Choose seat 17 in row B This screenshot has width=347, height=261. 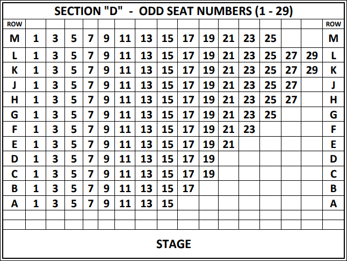tap(188, 188)
